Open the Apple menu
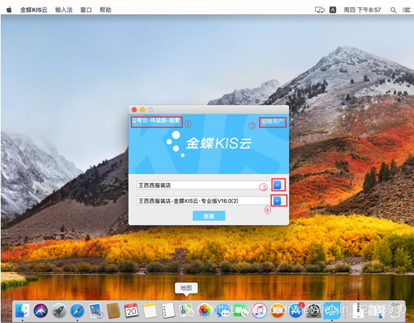414x323 pixels. [x=9, y=10]
